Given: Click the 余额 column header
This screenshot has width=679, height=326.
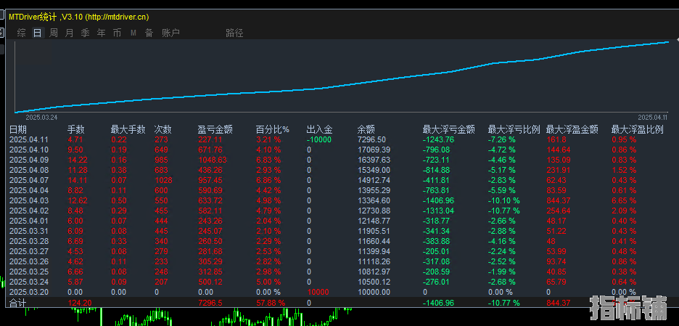Looking at the screenshot, I should 366,129.
